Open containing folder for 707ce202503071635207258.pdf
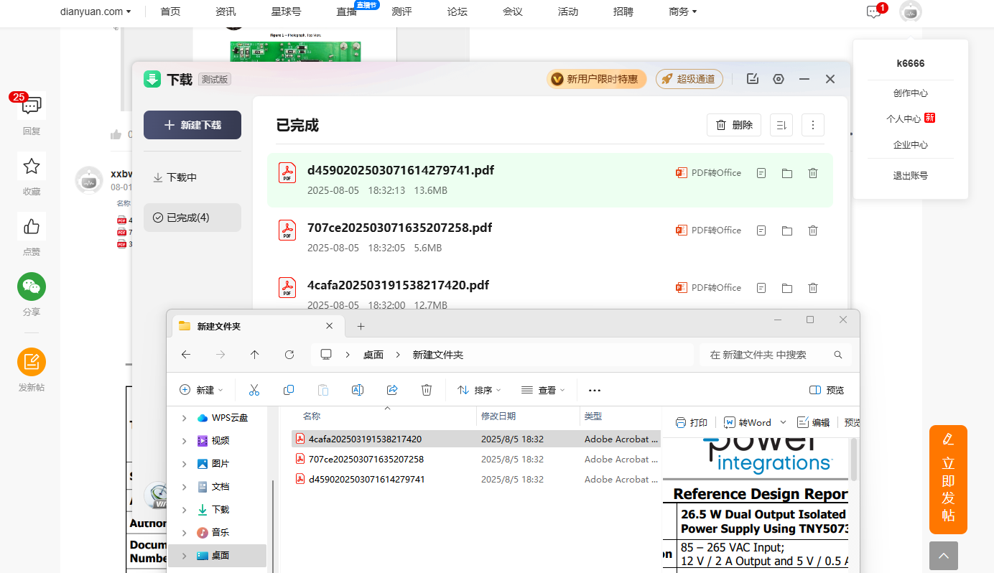994x573 pixels. 787,230
